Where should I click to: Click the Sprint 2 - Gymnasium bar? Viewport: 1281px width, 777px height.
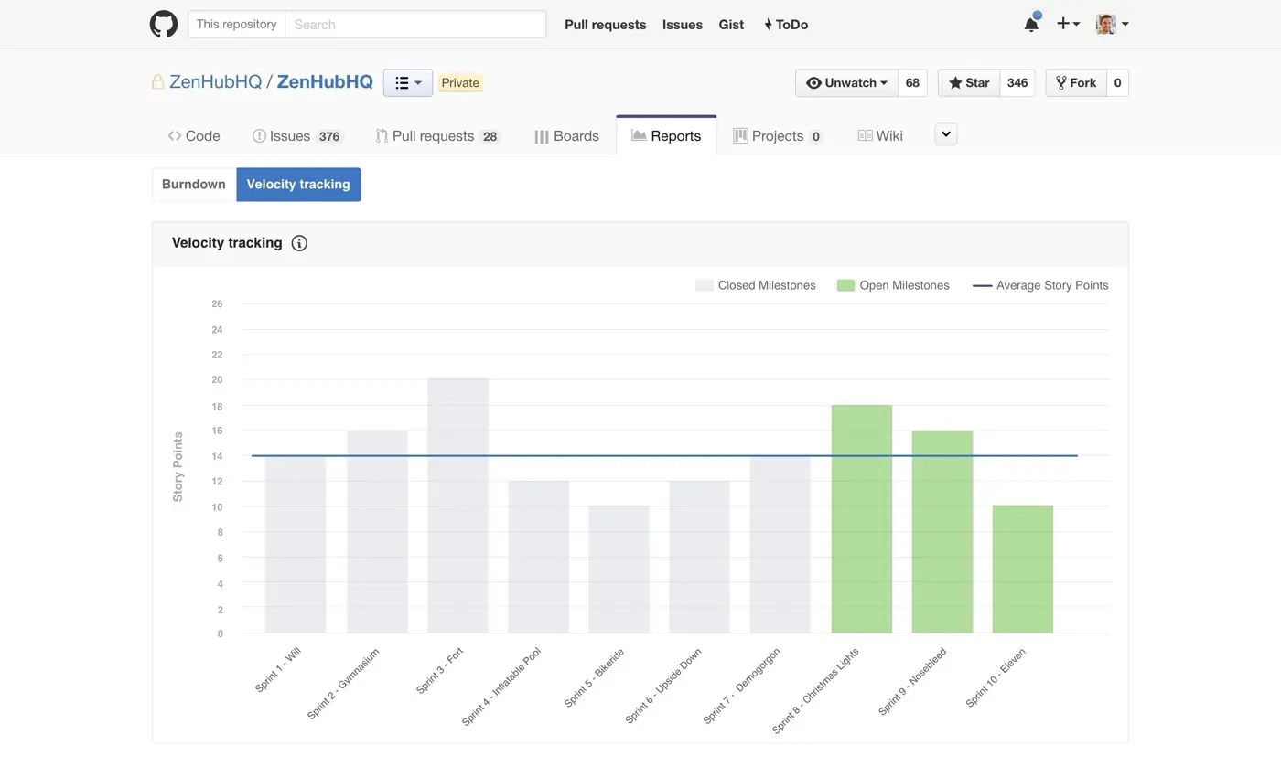point(377,532)
